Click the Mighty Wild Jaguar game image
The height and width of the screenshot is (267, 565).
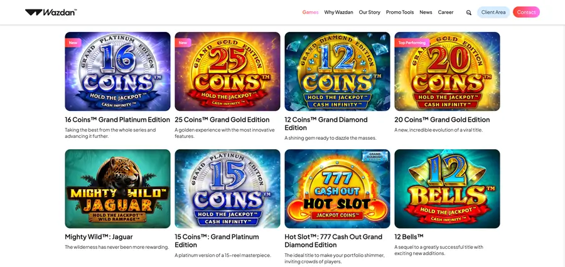pos(117,189)
